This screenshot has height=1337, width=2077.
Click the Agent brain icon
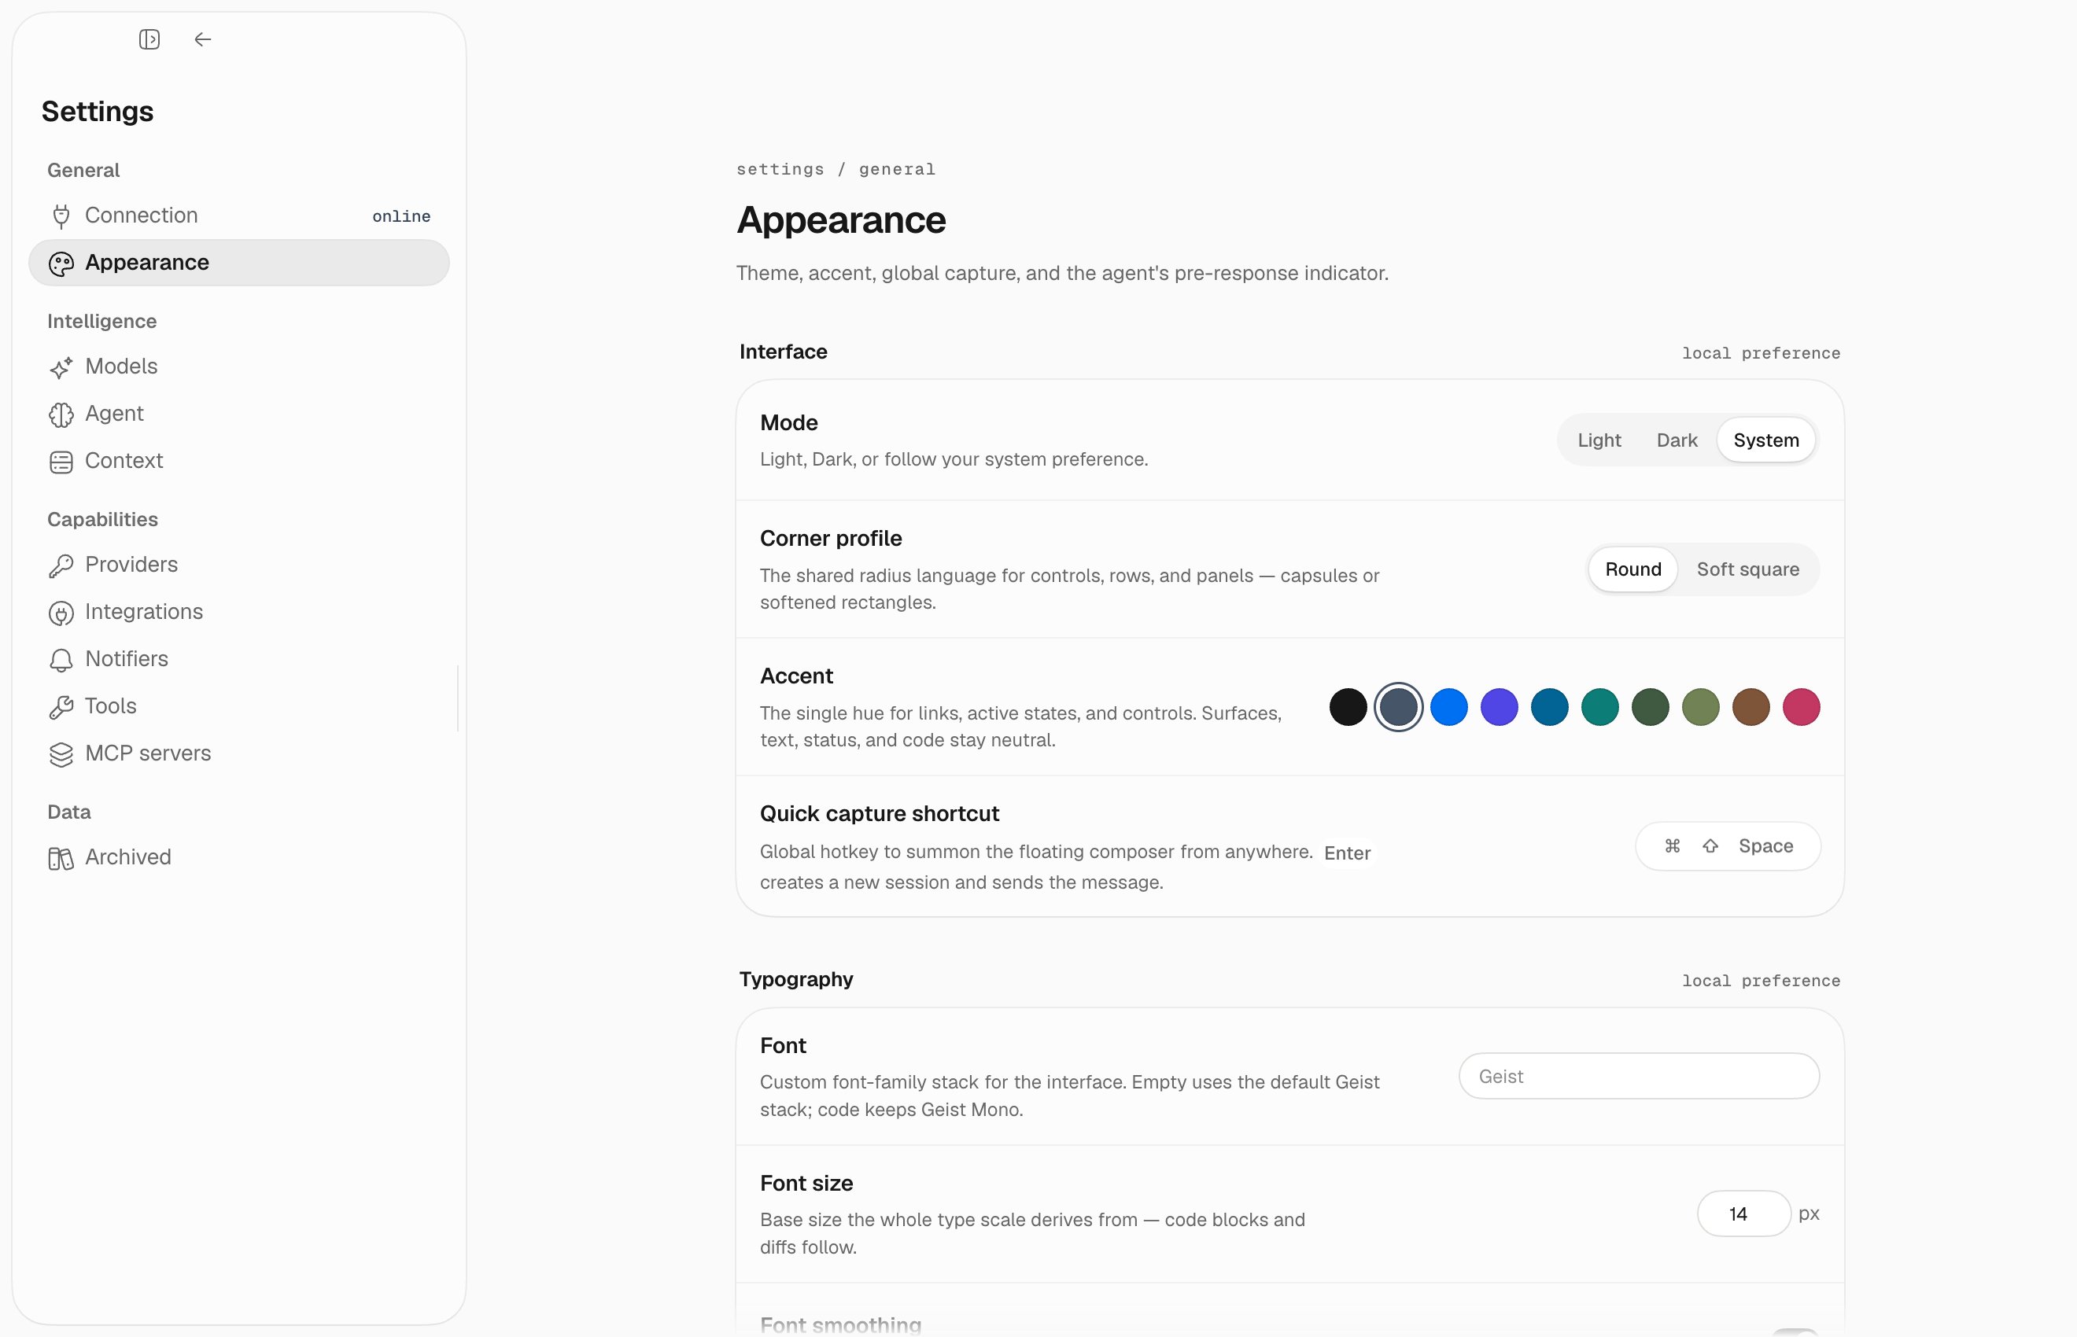point(61,414)
